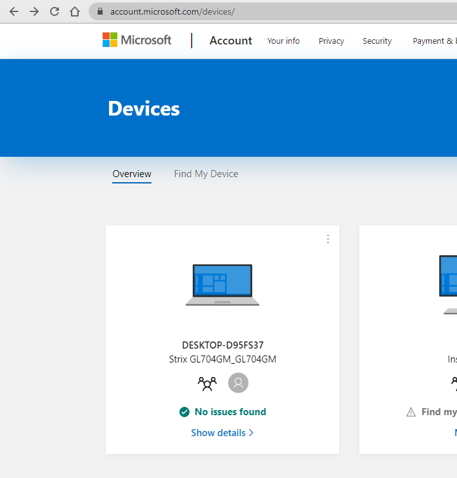Viewport: 457px width, 478px height.
Task: Open the Privacy menu item
Action: tap(331, 41)
